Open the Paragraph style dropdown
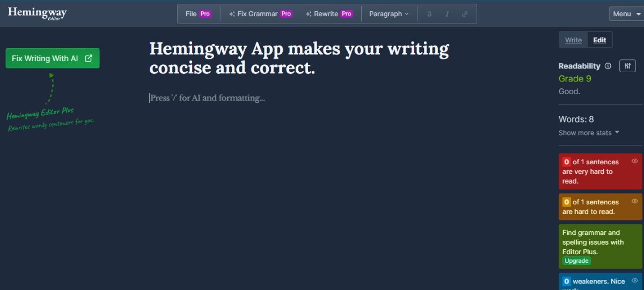The height and width of the screenshot is (290, 644). coord(389,14)
